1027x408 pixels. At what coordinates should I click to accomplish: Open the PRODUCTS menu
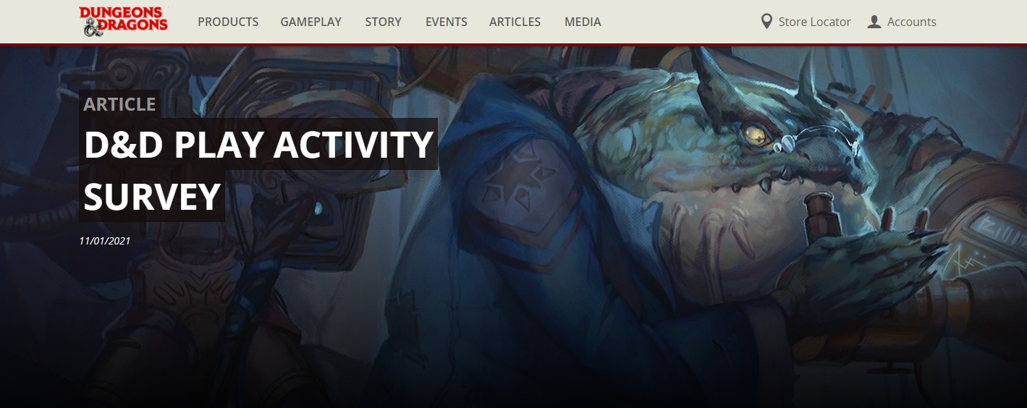[x=228, y=22]
